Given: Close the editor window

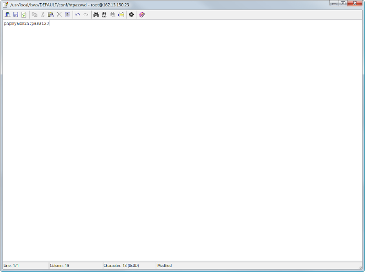Looking at the screenshot, I should click(355, 4).
